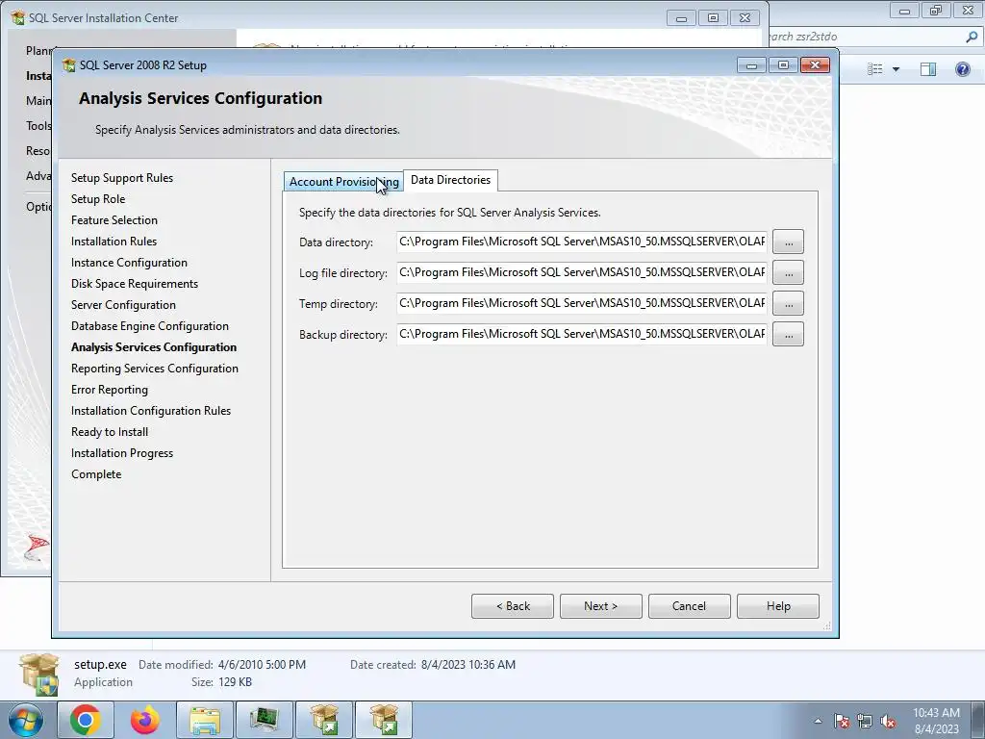Image resolution: width=985 pixels, height=739 pixels.
Task: Open Explorer help question mark icon
Action: coord(962,69)
